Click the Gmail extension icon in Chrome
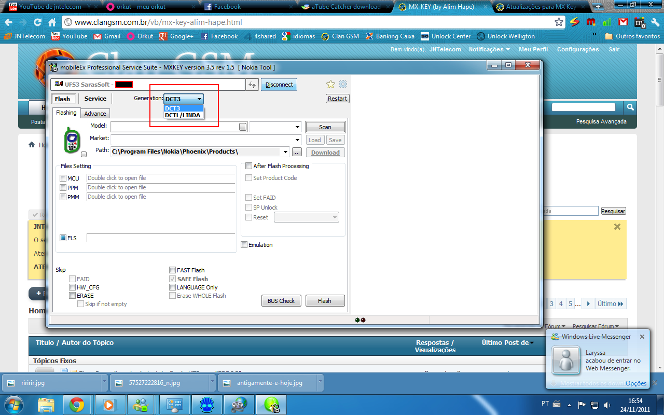 pyautogui.click(x=623, y=22)
